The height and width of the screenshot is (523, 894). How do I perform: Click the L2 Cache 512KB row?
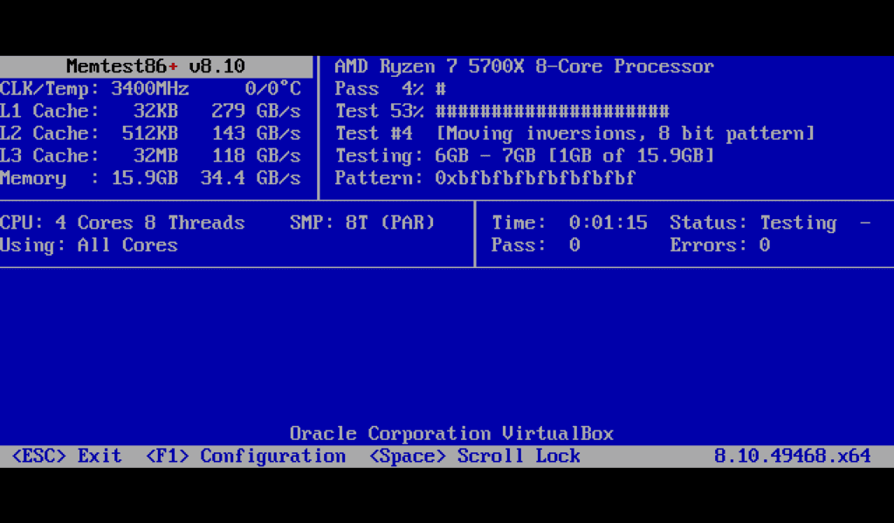(150, 133)
